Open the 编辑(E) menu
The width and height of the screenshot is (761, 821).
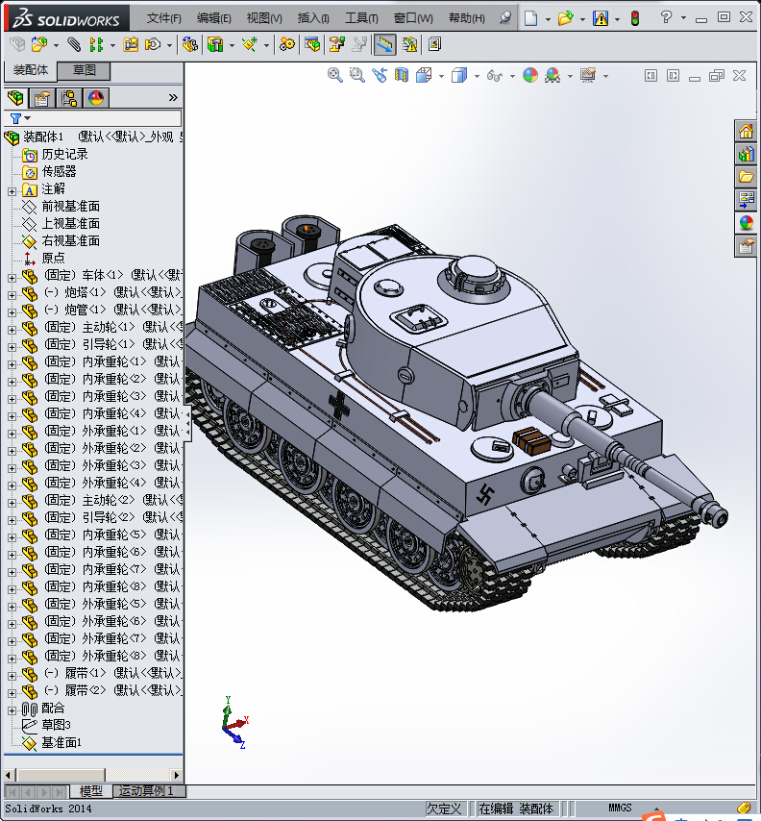[x=213, y=18]
